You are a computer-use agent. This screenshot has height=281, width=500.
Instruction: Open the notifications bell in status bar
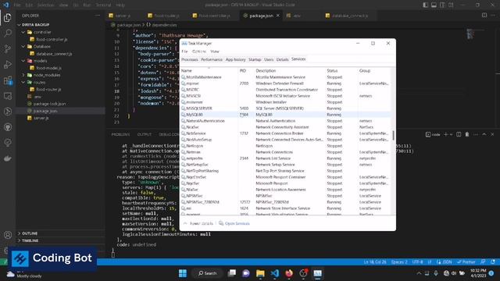493,262
